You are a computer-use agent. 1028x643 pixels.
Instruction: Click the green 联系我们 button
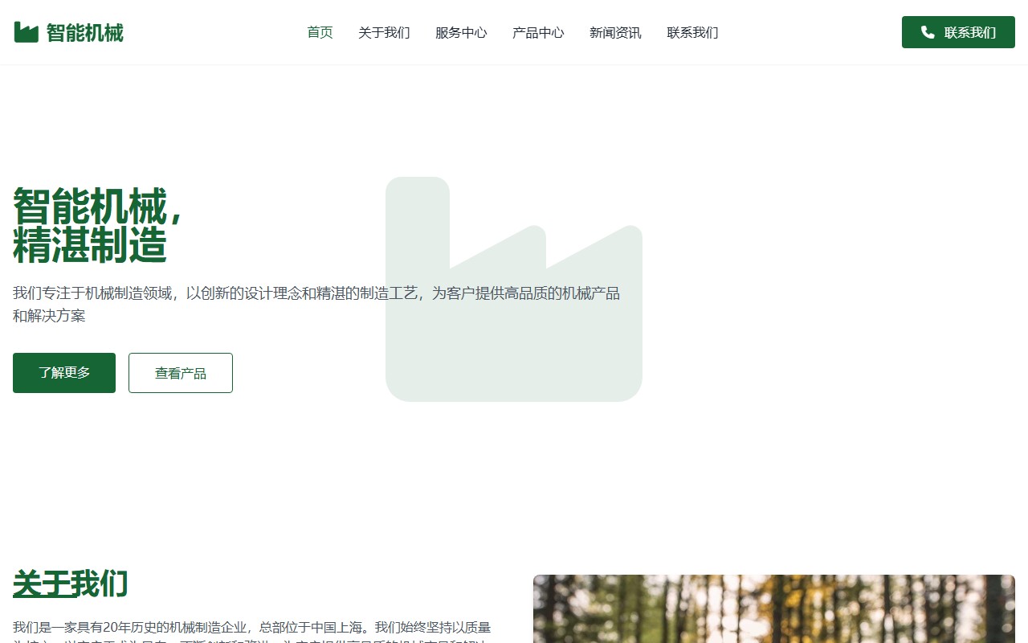tap(958, 32)
